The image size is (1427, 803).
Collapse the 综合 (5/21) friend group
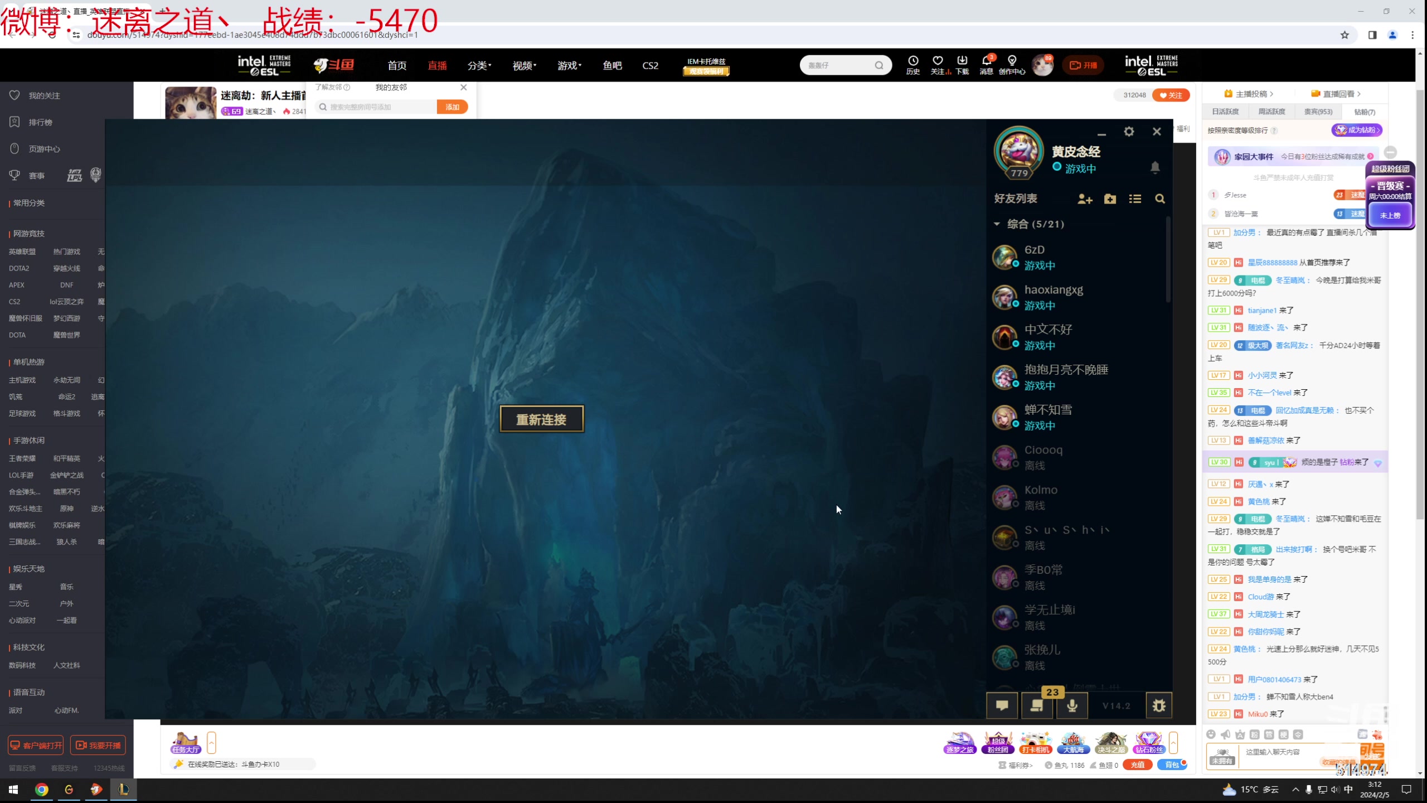997,224
